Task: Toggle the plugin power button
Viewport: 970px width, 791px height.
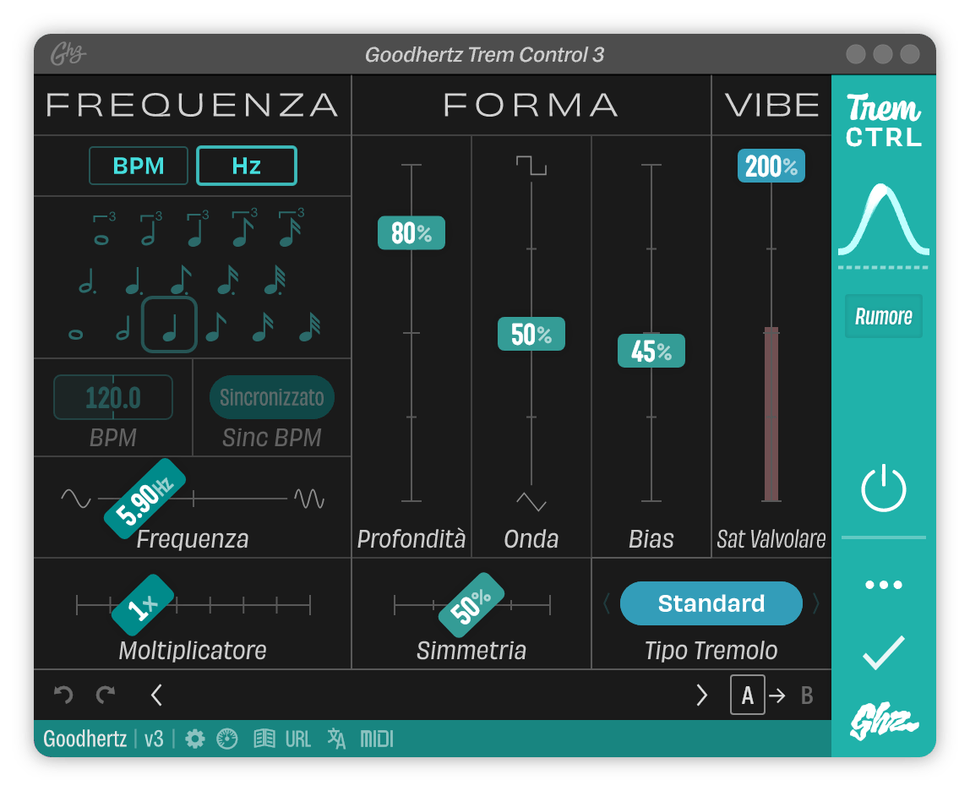Action: [884, 488]
